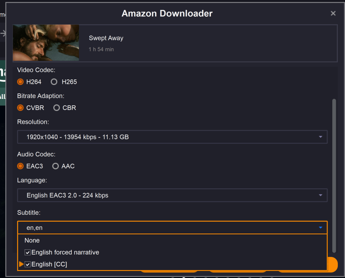
Task: Select the EAC3 audio codec
Action: [x=21, y=166]
